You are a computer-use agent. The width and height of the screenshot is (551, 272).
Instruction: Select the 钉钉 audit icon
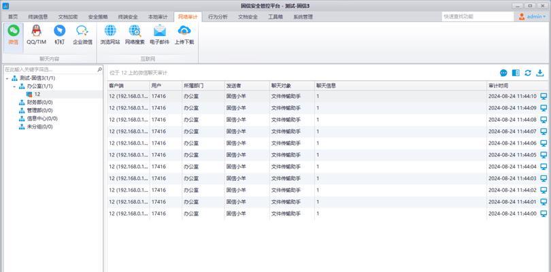pos(59,31)
